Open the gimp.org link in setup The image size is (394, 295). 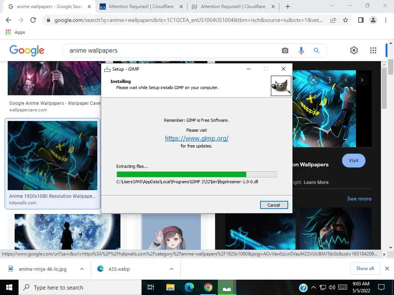pyautogui.click(x=197, y=138)
